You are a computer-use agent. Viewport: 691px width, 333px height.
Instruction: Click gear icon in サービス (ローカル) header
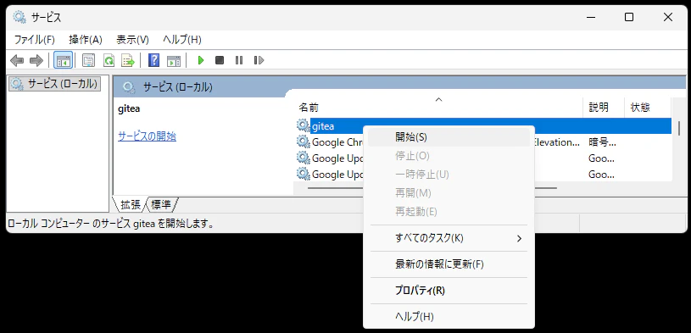click(x=129, y=87)
